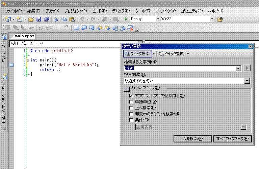Viewport: 259px width, 169px height.
Task: Click the Cut scissors icon
Action: pyautogui.click(x=56, y=19)
